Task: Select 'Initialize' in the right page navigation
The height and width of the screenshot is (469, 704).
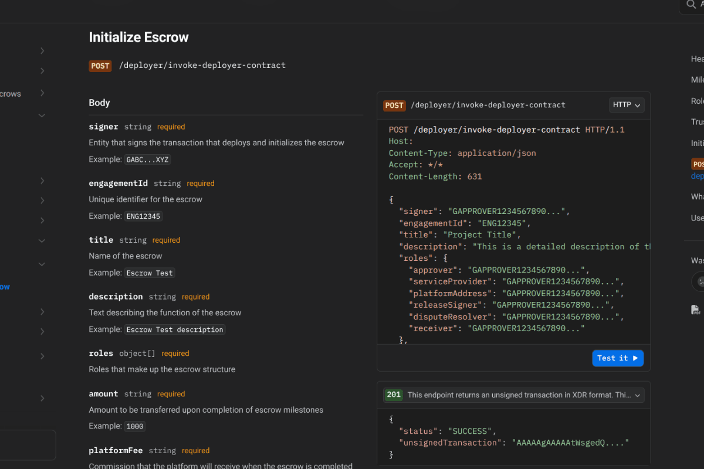Action: [697, 142]
